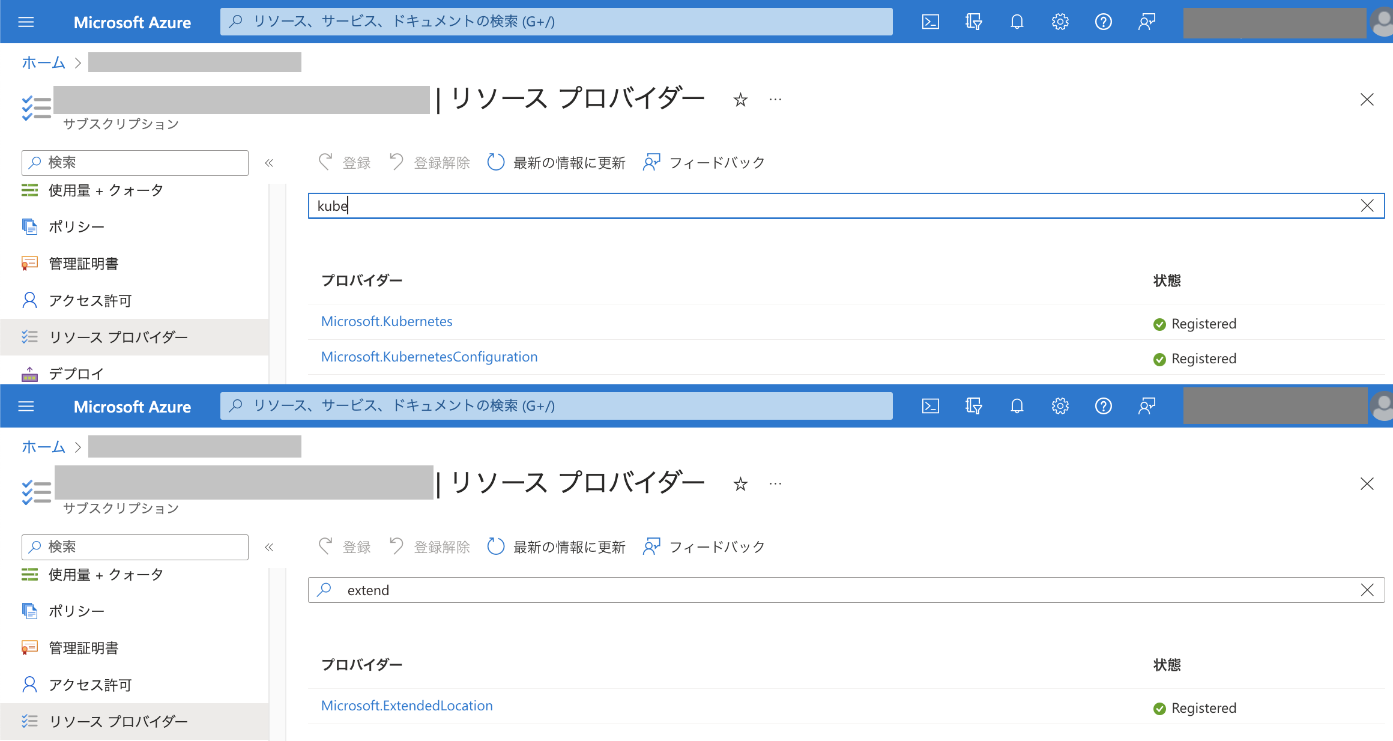
Task: Select リソース プロバイダー in upper sidebar
Action: 134,337
